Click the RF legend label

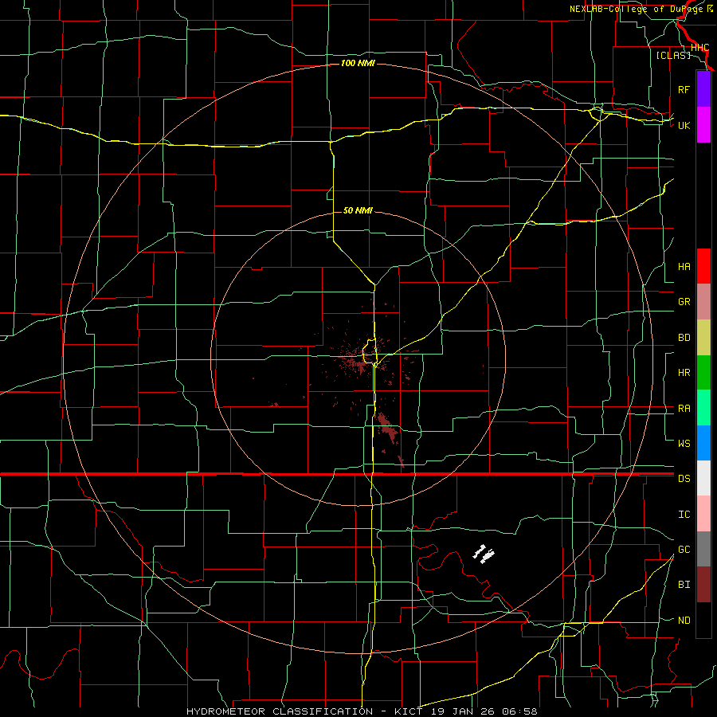point(684,89)
